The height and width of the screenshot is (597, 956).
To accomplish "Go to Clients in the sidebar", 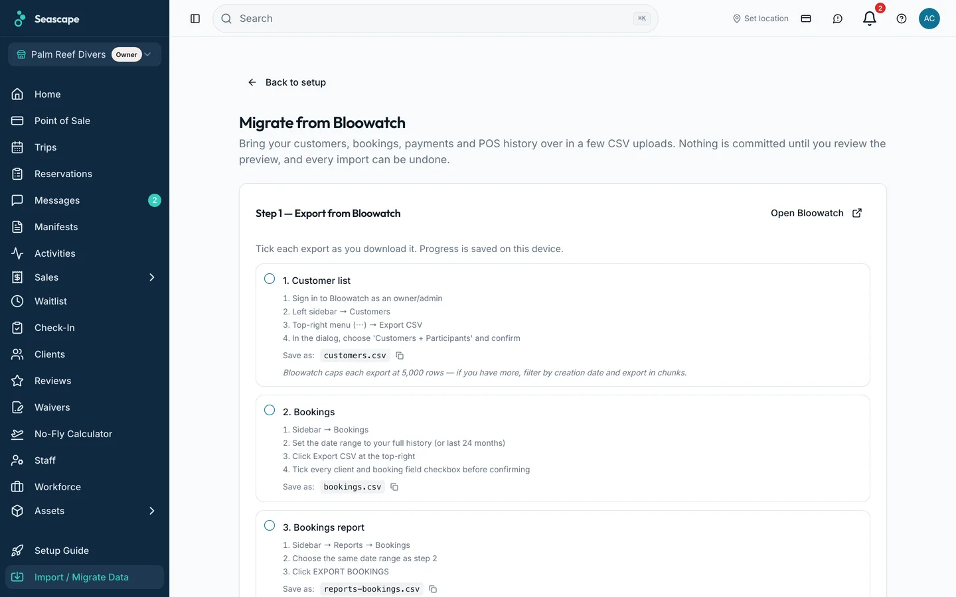I will pos(84,354).
